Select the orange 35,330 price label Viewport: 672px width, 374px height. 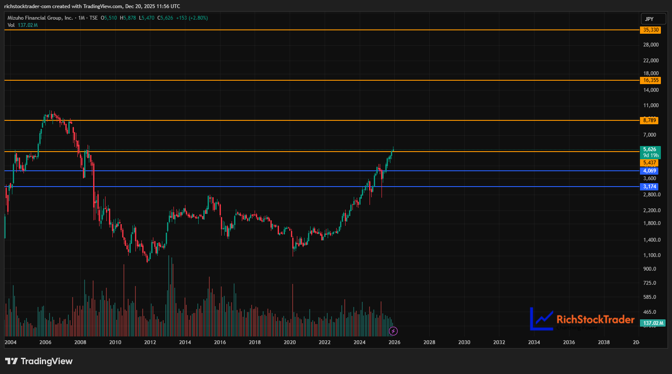[x=651, y=30]
